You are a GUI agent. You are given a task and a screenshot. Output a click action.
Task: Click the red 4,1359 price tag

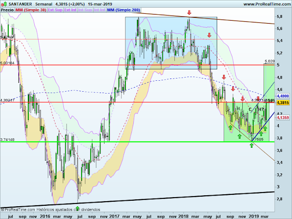click(x=283, y=118)
